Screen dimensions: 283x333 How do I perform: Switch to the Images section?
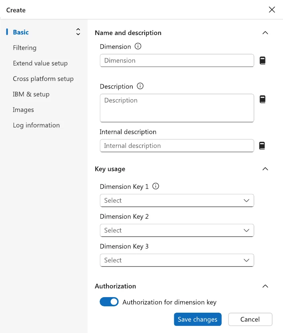[x=24, y=110]
